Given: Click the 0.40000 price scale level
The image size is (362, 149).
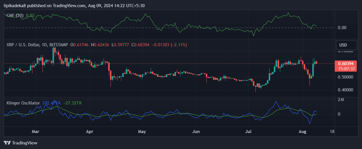Looking at the screenshot, I should point(345,90).
